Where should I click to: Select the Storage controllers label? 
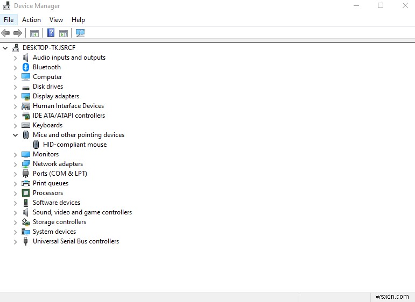(59, 222)
